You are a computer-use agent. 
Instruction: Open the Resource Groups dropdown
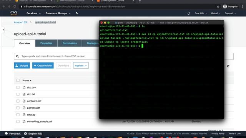click(58, 13)
